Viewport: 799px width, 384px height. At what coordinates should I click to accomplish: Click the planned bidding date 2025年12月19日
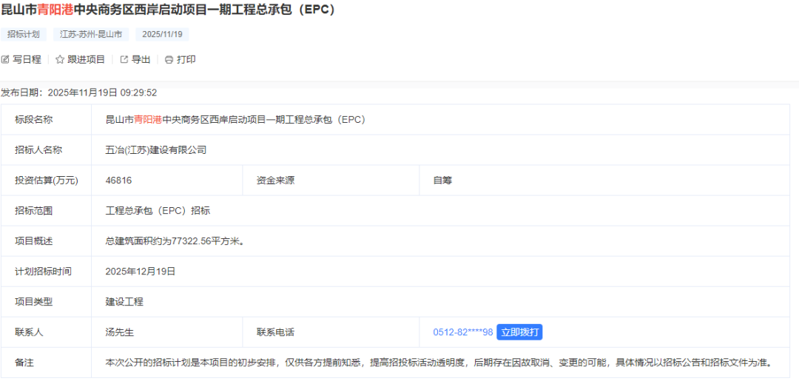click(x=141, y=272)
